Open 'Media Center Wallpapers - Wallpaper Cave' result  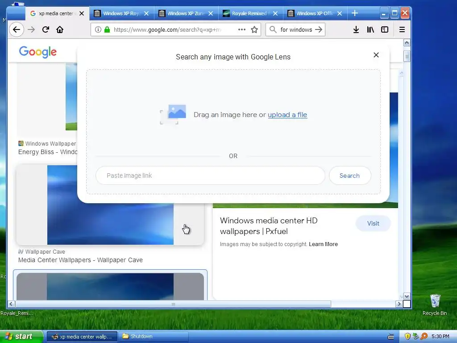pos(80,260)
